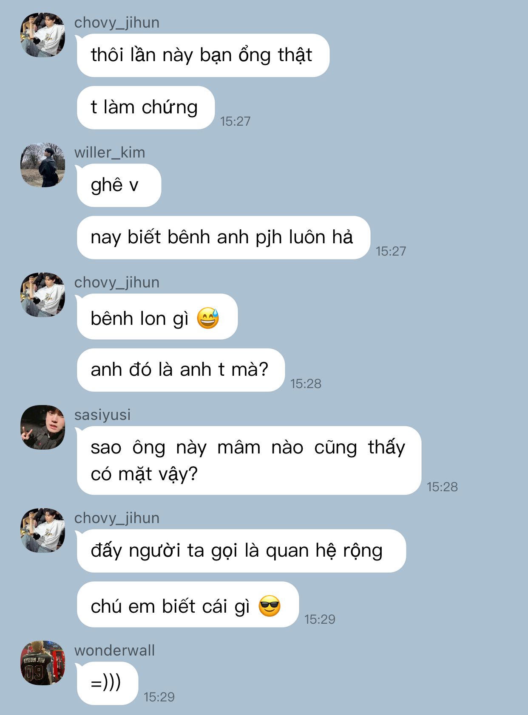Tap the "anh đó là anh t mà?" bubble
Viewport: 528px width, 715px height.
click(x=181, y=370)
